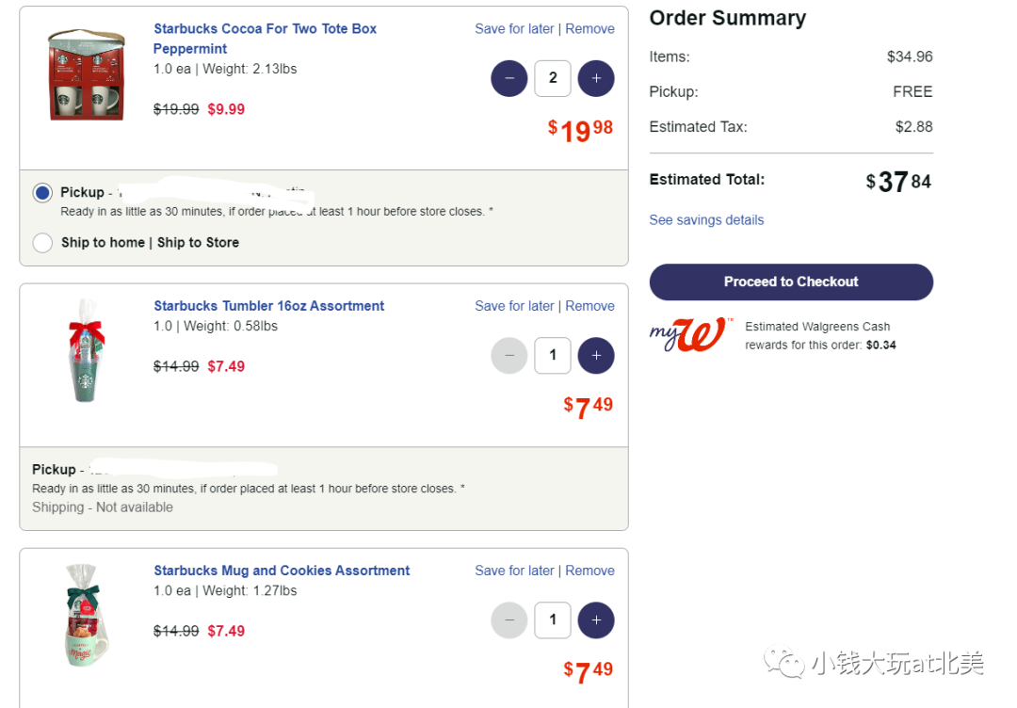Click quantity field for Mug and Cookies
Image resolution: width=1017 pixels, height=708 pixels.
[553, 620]
